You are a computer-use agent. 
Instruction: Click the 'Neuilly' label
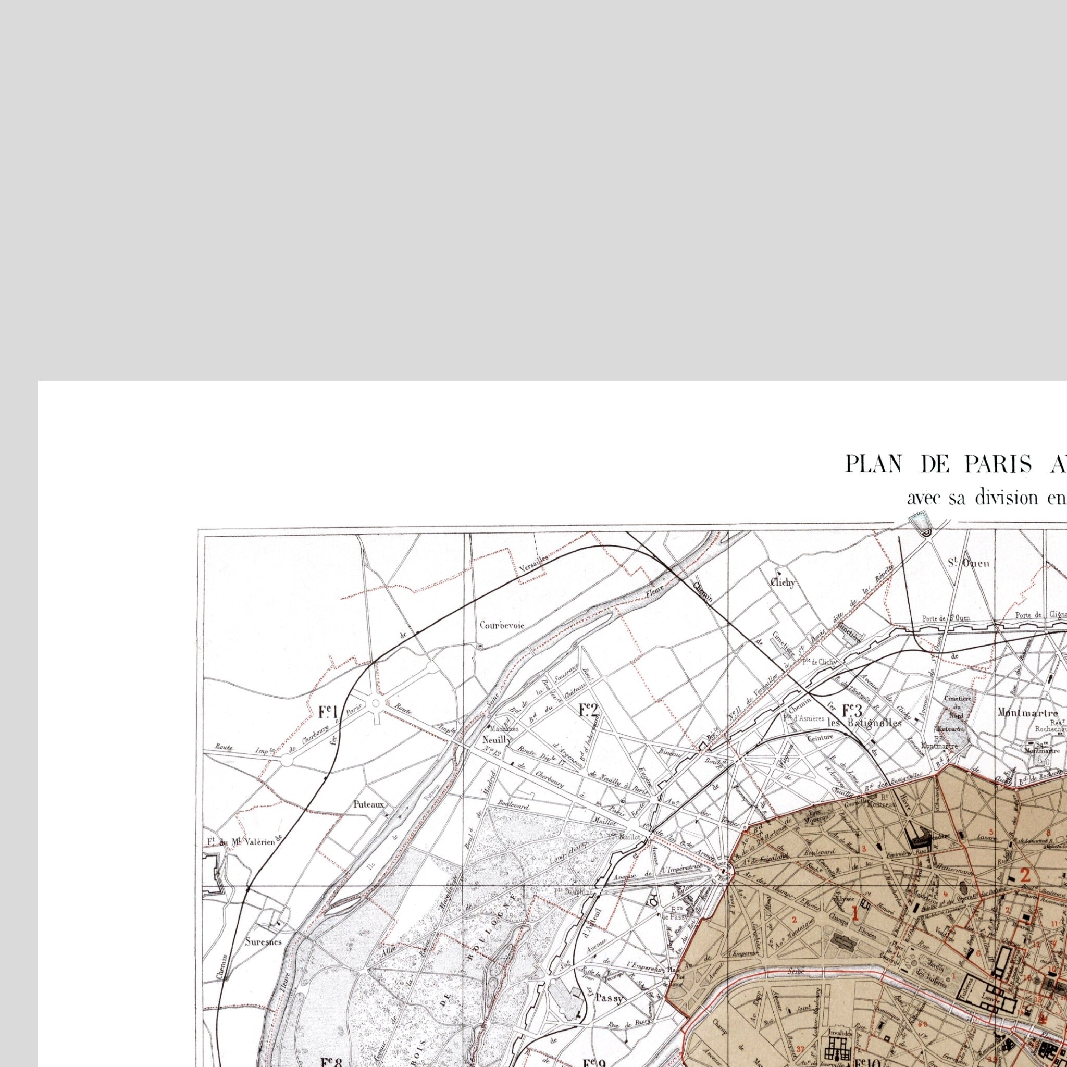[x=497, y=739]
